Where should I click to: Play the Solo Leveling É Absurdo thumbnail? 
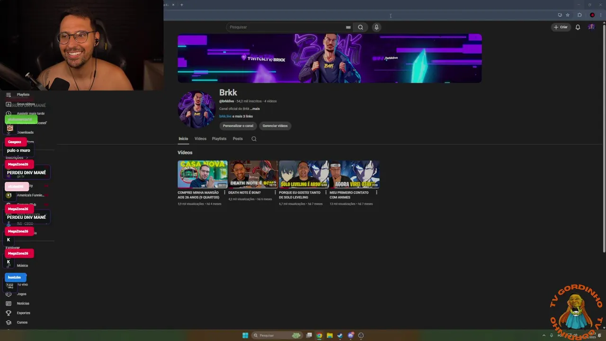click(x=304, y=174)
